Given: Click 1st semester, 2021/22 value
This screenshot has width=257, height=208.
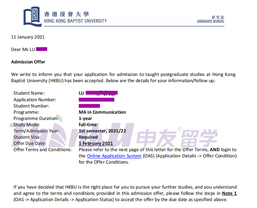Looking at the screenshot, I should [102, 131].
